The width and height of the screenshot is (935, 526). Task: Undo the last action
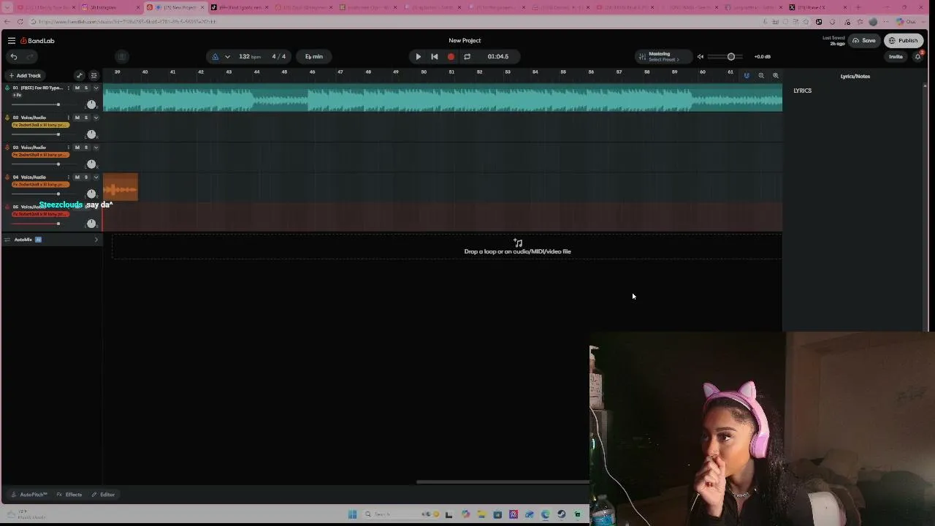pos(14,56)
